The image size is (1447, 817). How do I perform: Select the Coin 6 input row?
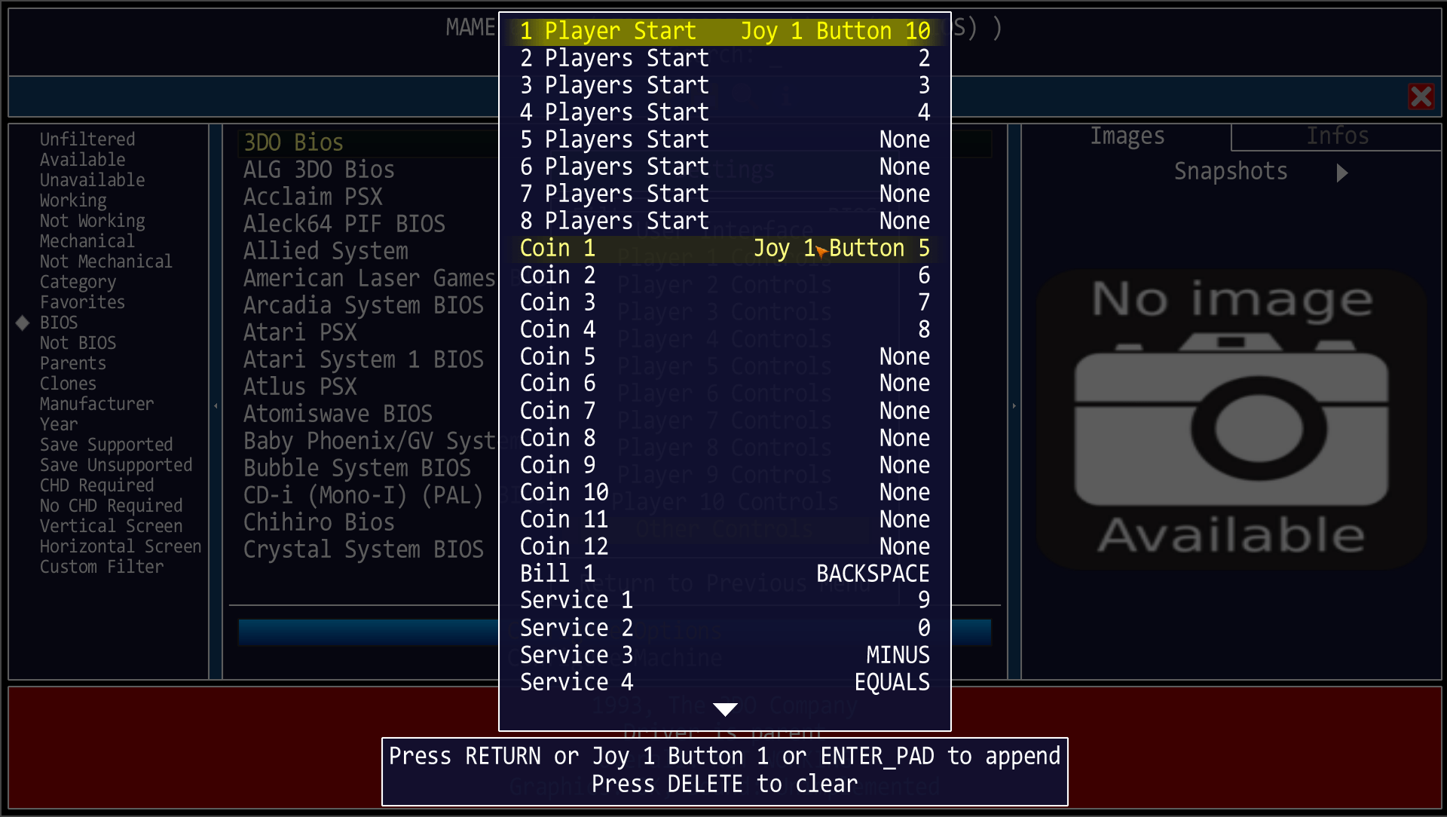click(725, 384)
